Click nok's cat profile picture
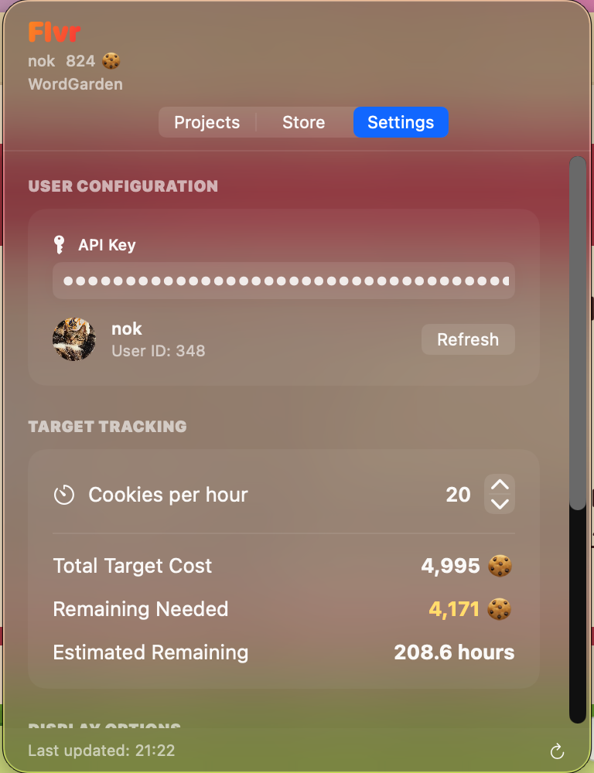The image size is (594, 773). click(x=74, y=339)
